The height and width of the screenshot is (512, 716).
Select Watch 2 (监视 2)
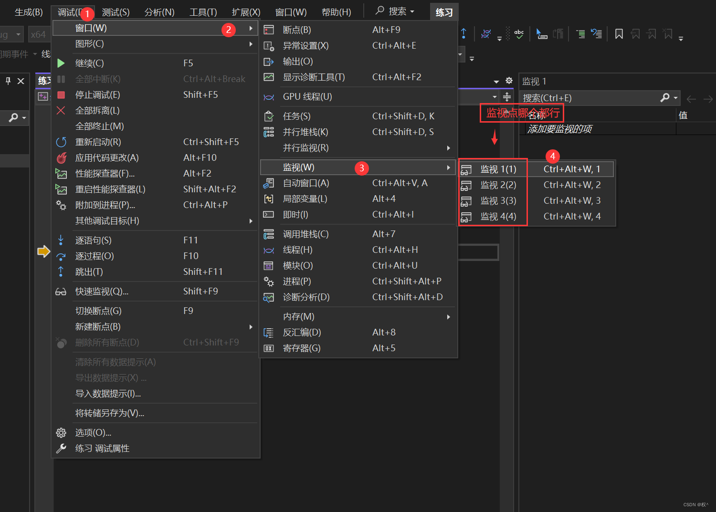(537, 185)
